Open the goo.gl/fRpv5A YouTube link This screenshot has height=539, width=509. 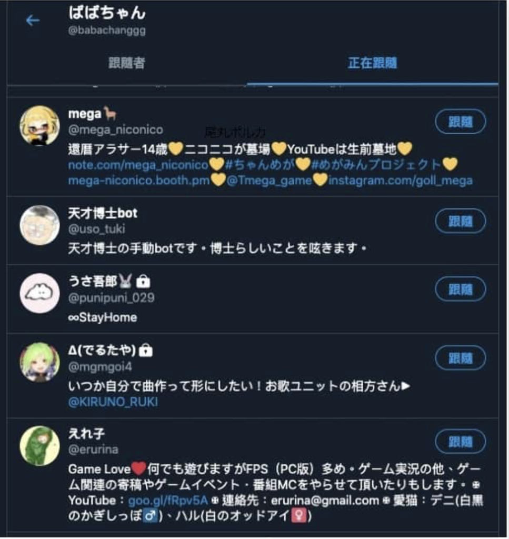168,500
